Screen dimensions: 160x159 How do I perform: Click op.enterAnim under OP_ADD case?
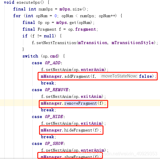tap(89, 70)
